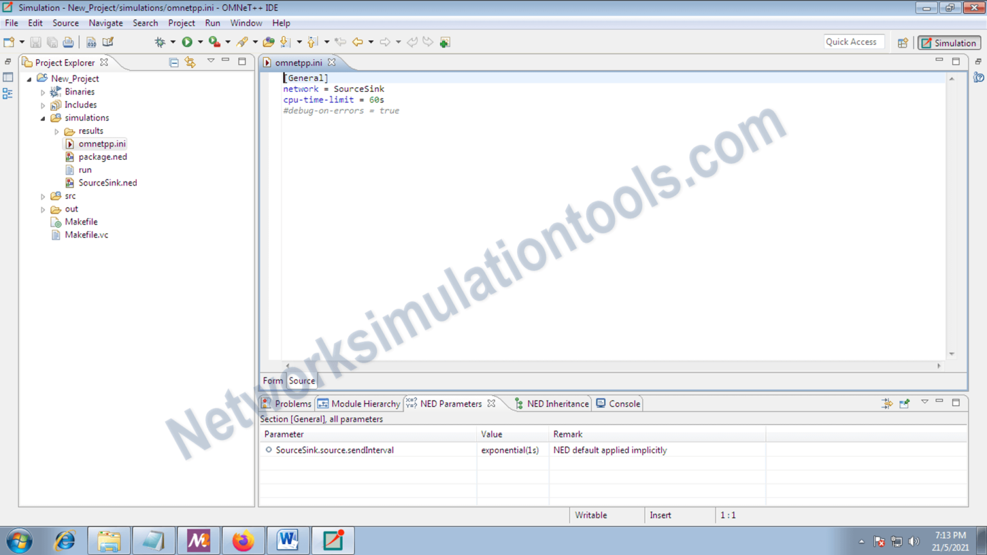
Task: Expand the src folder in Project Explorer
Action: pos(42,196)
